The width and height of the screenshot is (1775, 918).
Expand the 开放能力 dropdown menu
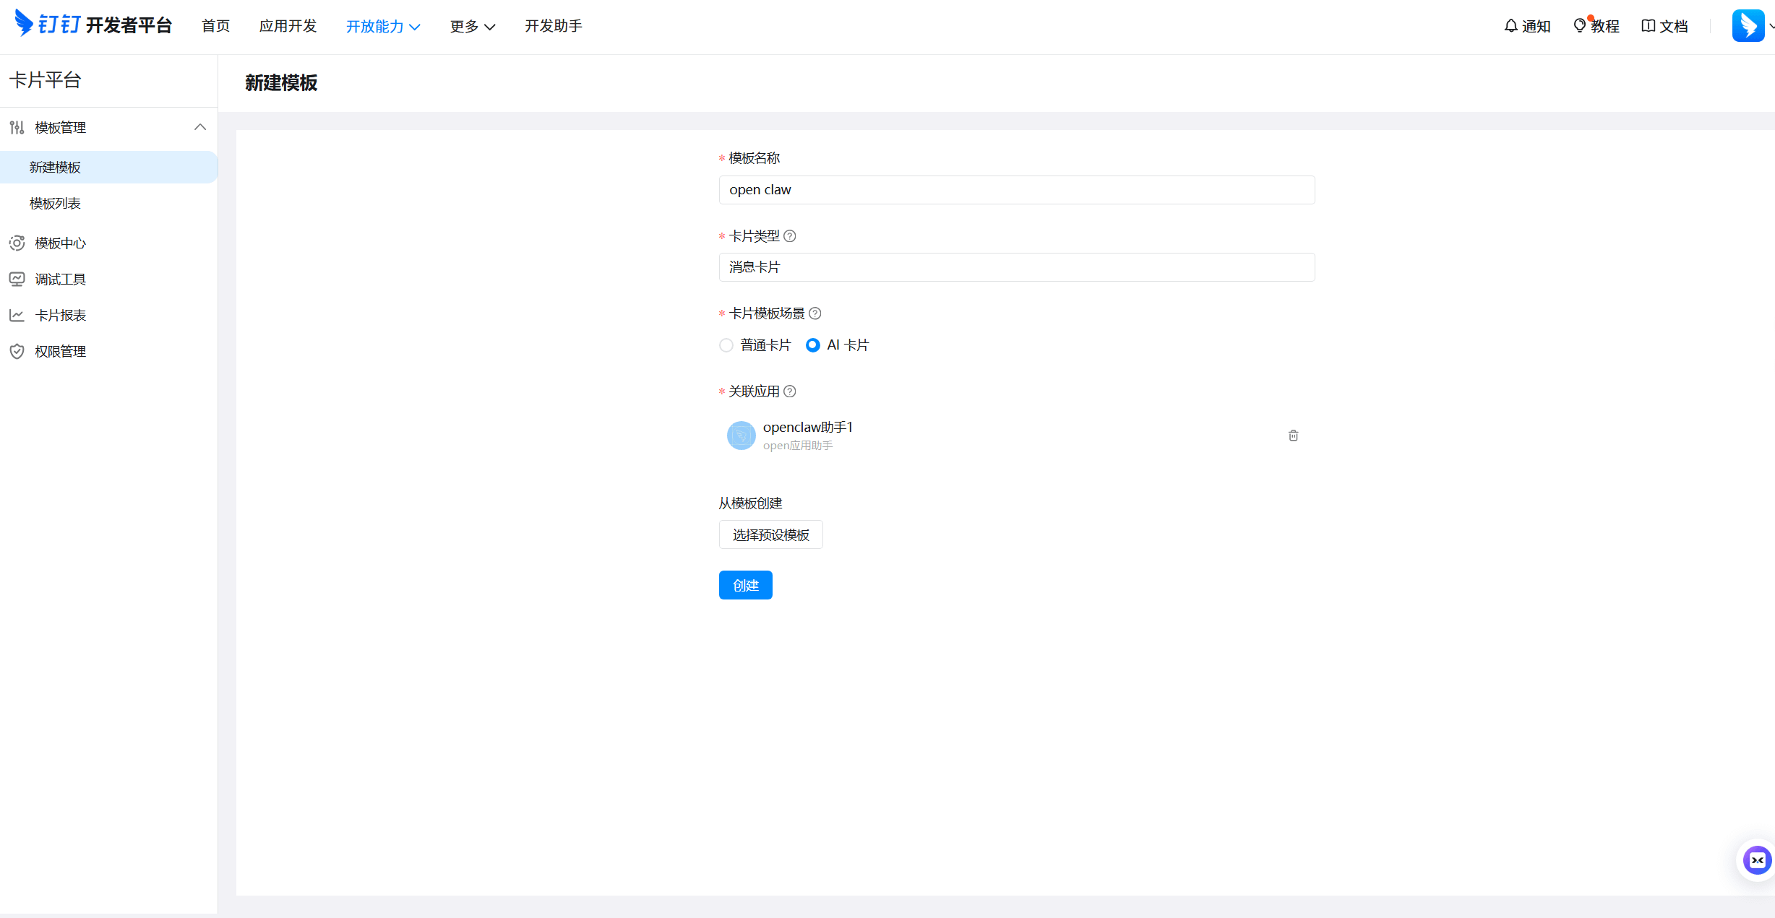click(x=383, y=27)
